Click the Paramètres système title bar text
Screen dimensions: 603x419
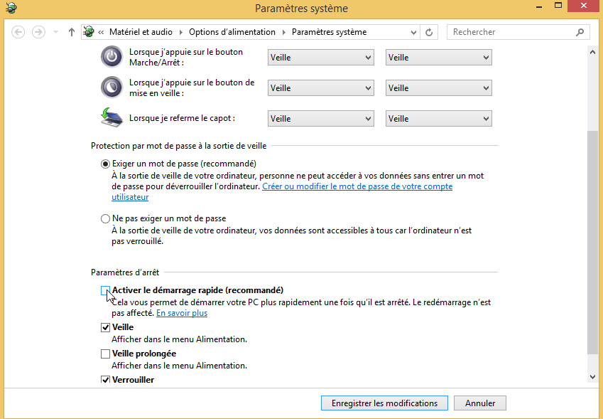pos(301,8)
